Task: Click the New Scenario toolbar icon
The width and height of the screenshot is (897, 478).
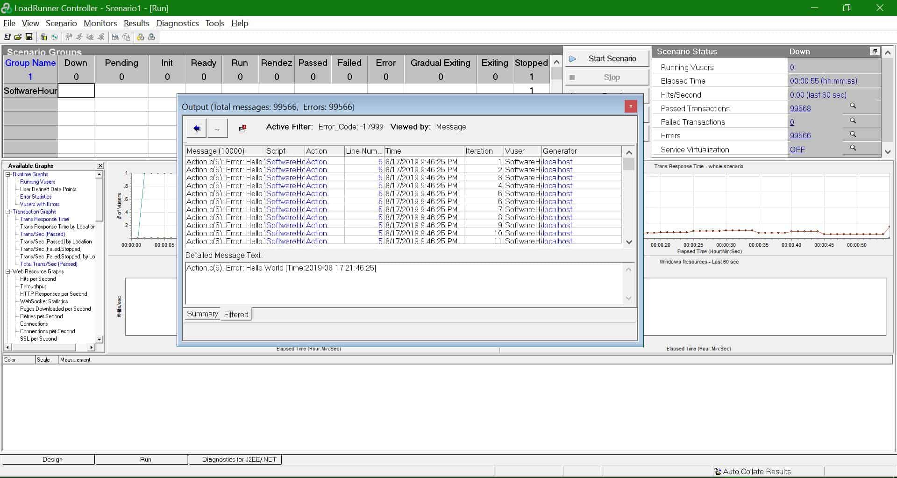Action: (7, 37)
